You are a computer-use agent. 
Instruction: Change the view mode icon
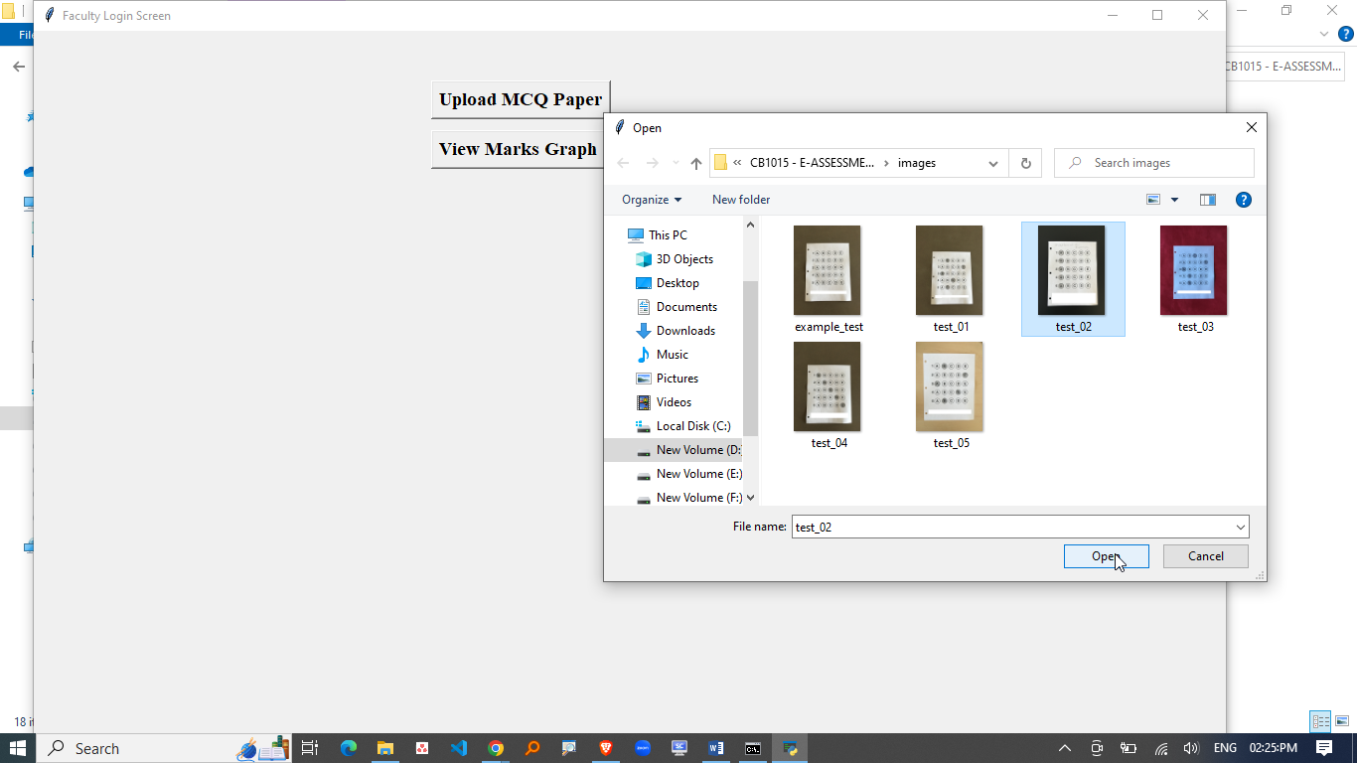pyautogui.click(x=1153, y=200)
